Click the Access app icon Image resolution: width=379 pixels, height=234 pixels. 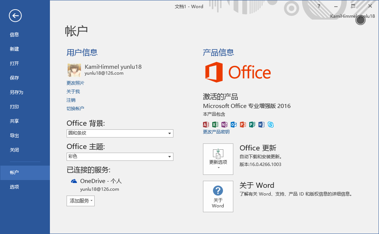coord(206,125)
